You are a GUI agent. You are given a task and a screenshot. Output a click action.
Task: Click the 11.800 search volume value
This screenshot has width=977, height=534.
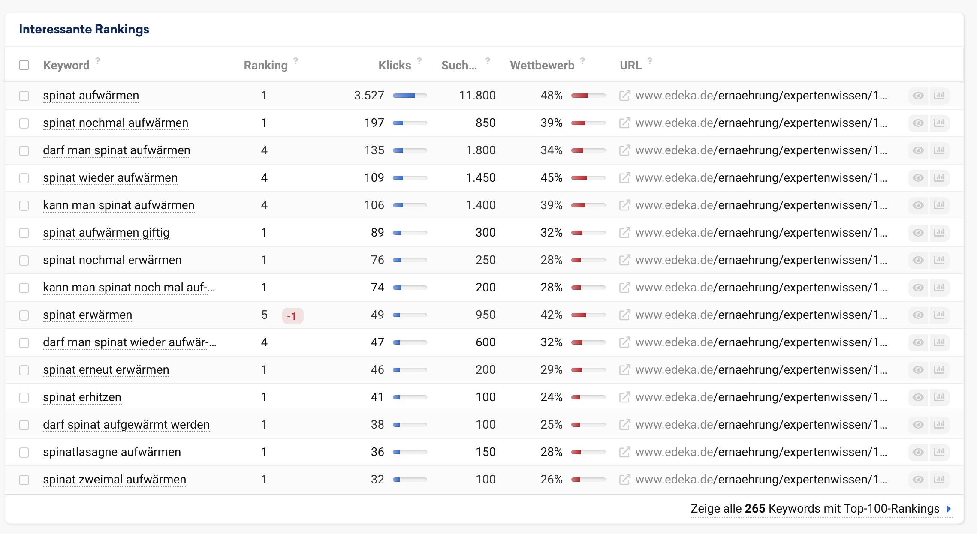(477, 96)
